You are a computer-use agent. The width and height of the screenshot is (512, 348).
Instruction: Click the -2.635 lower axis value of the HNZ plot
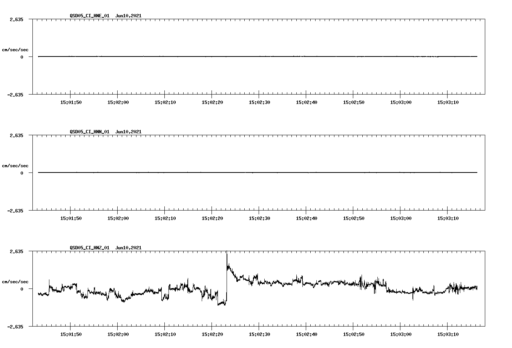(x=15, y=327)
